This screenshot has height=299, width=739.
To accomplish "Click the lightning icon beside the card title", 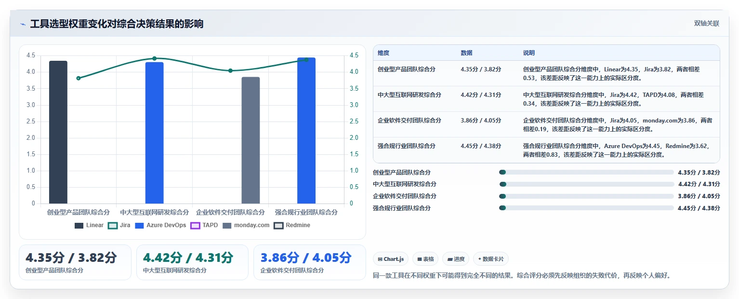I will click(23, 24).
